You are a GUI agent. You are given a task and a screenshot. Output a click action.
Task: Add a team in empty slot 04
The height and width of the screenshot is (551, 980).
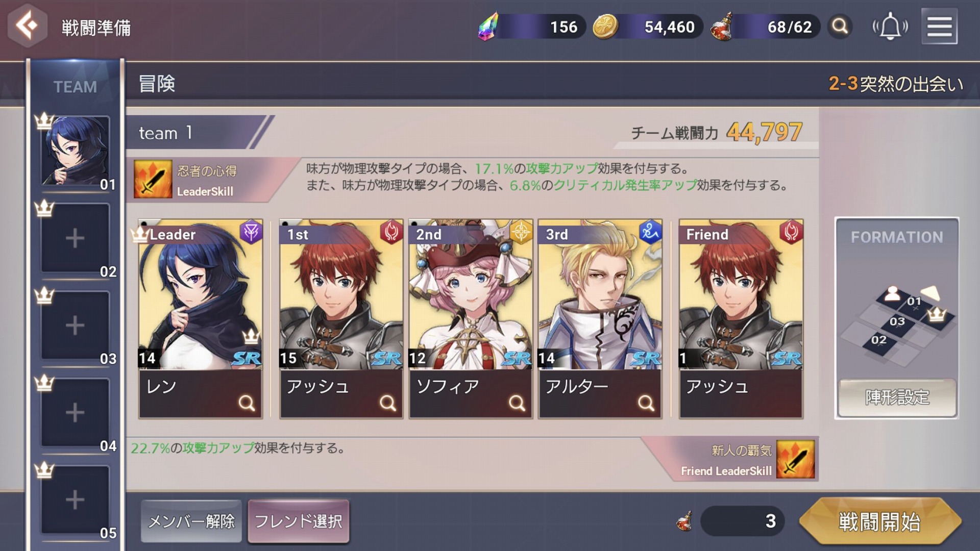point(76,413)
